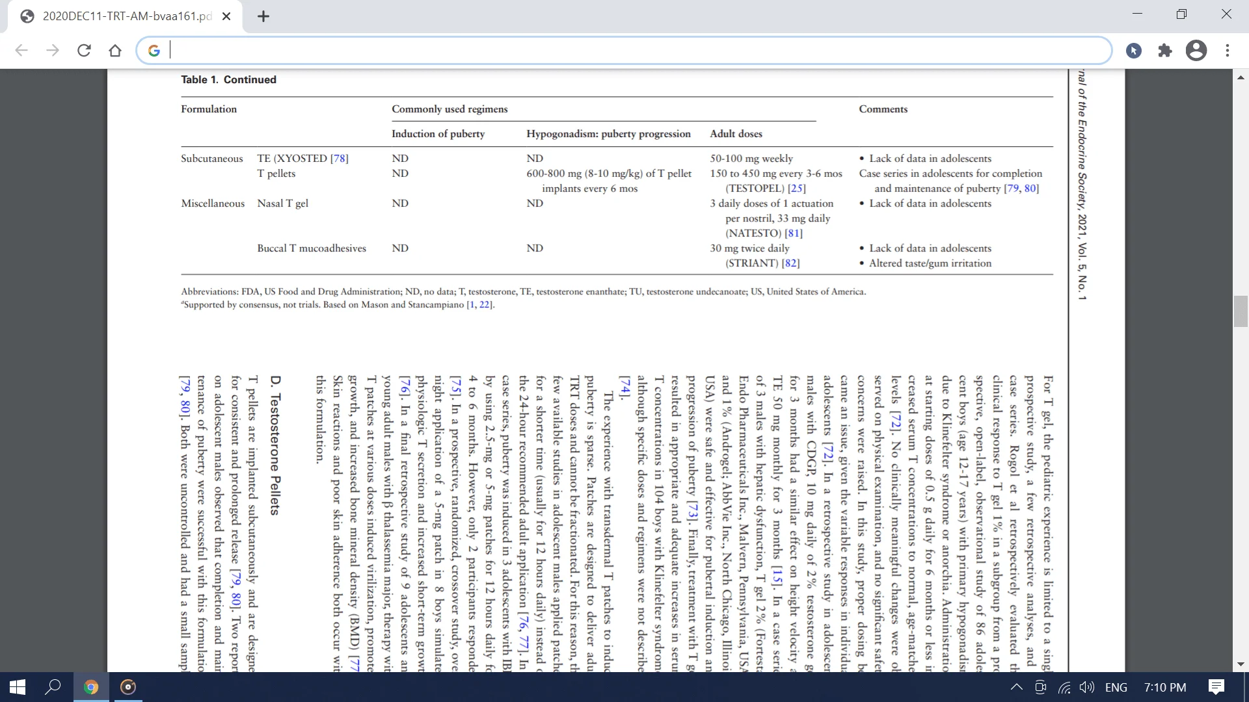Open the Chrome profile avatar
Image resolution: width=1249 pixels, height=702 pixels.
1196,51
